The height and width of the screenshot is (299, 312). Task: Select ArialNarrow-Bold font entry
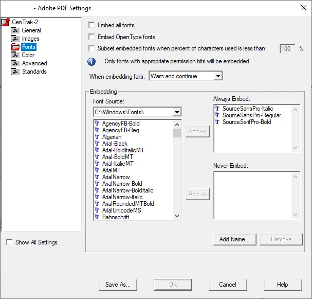[122, 184]
